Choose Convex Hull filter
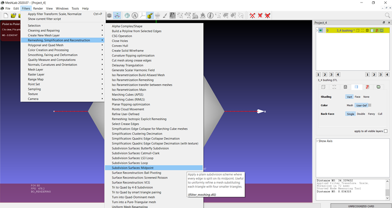392x208 pixels. [154, 45]
